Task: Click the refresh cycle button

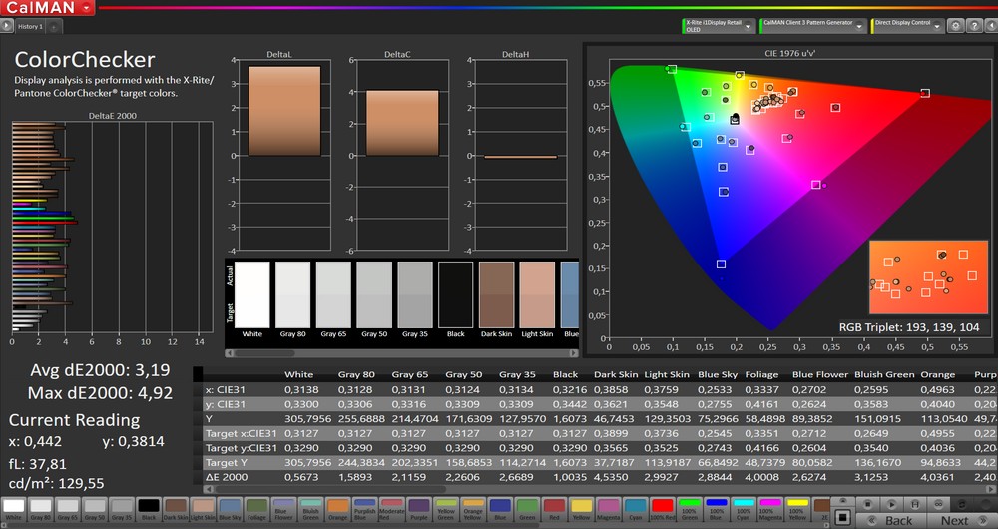Action: 962,504
